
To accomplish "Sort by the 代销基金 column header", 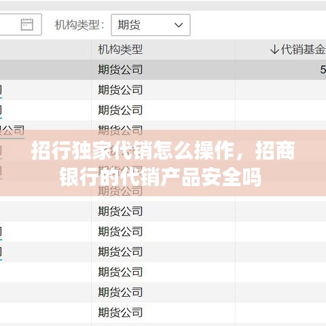I will point(303,50).
